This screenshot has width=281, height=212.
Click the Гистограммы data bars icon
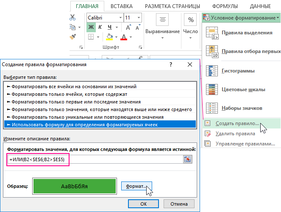212,71
